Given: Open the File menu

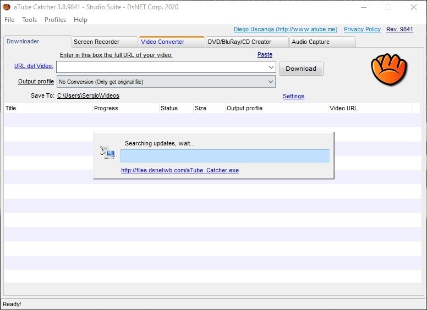Looking at the screenshot, I should pyautogui.click(x=9, y=20).
